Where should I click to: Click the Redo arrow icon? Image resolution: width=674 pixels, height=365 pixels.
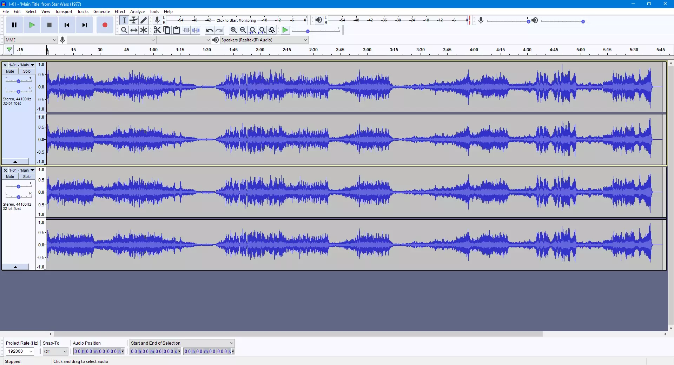[x=219, y=30]
